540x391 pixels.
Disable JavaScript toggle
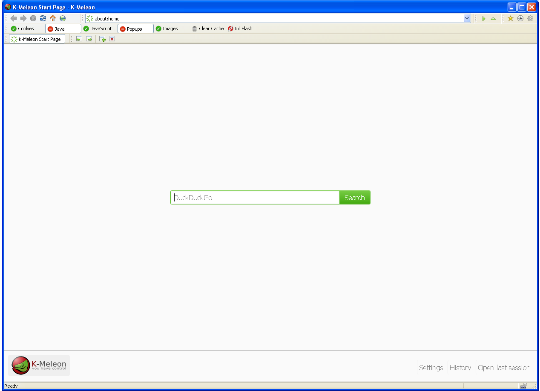(x=98, y=29)
